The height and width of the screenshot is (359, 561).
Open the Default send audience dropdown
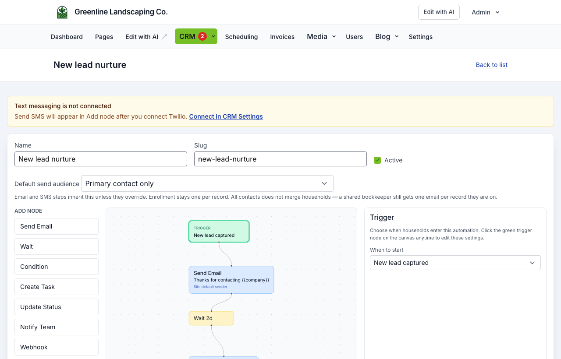pyautogui.click(x=207, y=183)
